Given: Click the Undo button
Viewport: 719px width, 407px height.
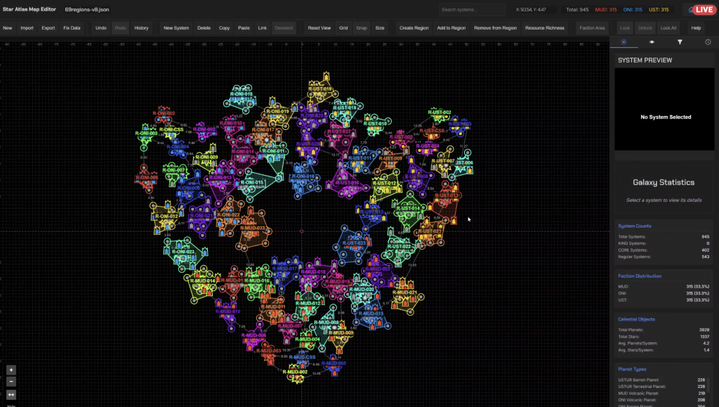Looking at the screenshot, I should [x=101, y=28].
